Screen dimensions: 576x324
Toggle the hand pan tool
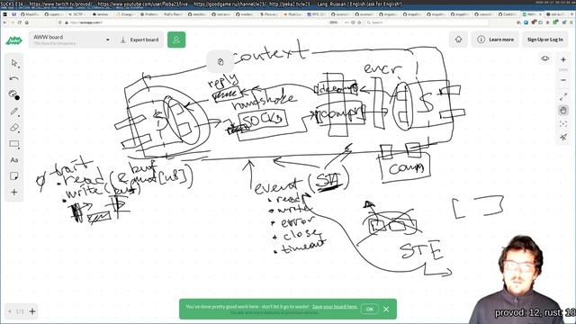tap(563, 110)
